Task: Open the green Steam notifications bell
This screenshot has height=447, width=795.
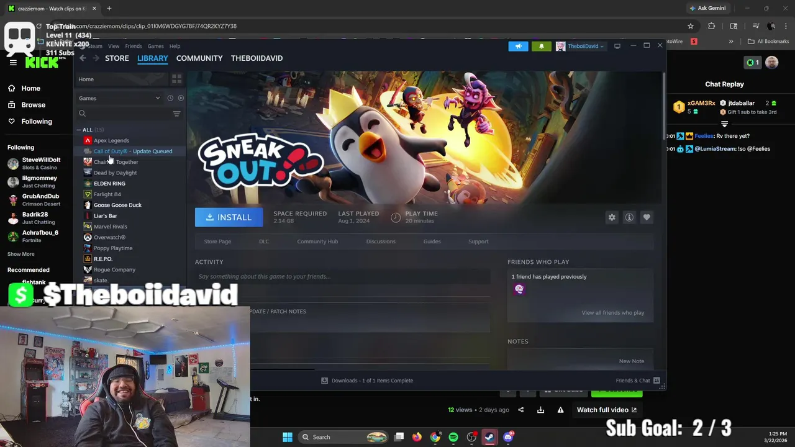Action: click(541, 46)
